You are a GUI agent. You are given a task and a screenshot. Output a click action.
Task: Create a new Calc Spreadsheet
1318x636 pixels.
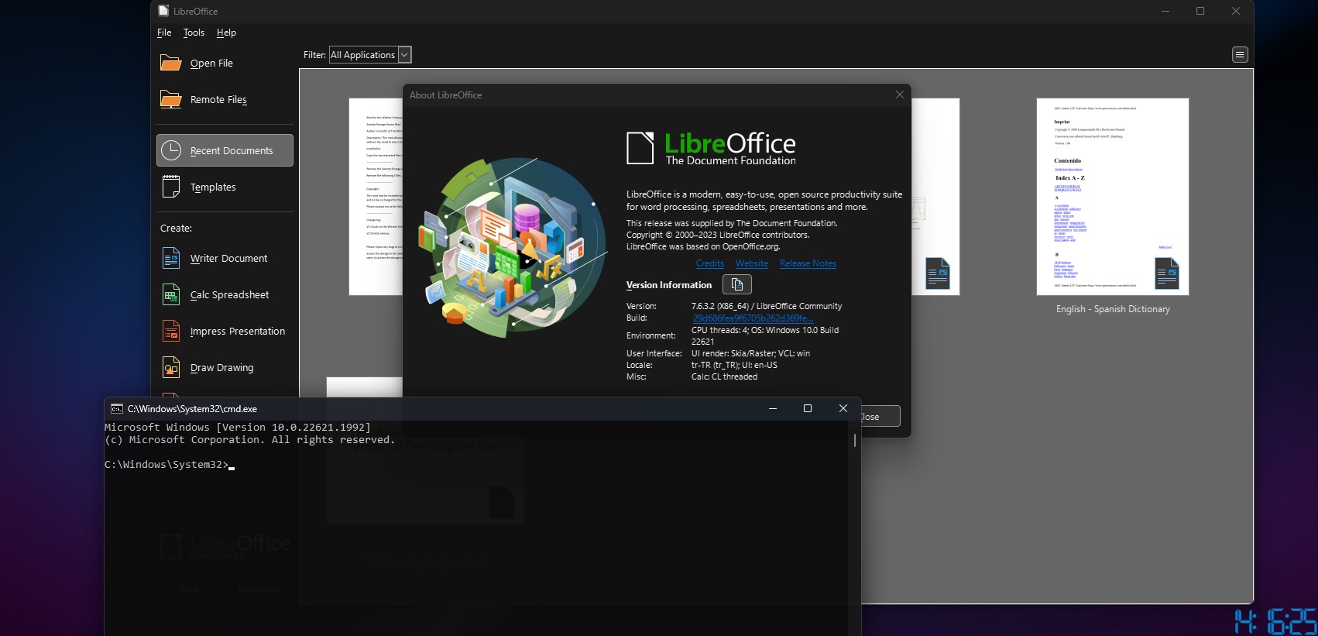229,295
